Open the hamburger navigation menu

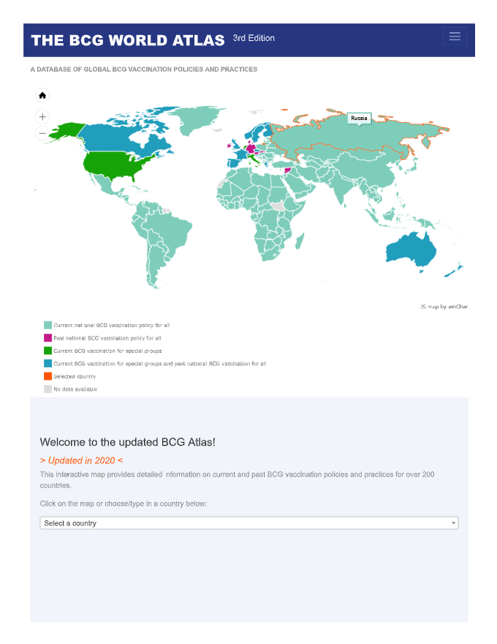455,36
